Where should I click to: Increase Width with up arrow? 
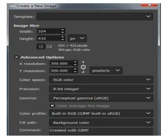pos(63,30)
